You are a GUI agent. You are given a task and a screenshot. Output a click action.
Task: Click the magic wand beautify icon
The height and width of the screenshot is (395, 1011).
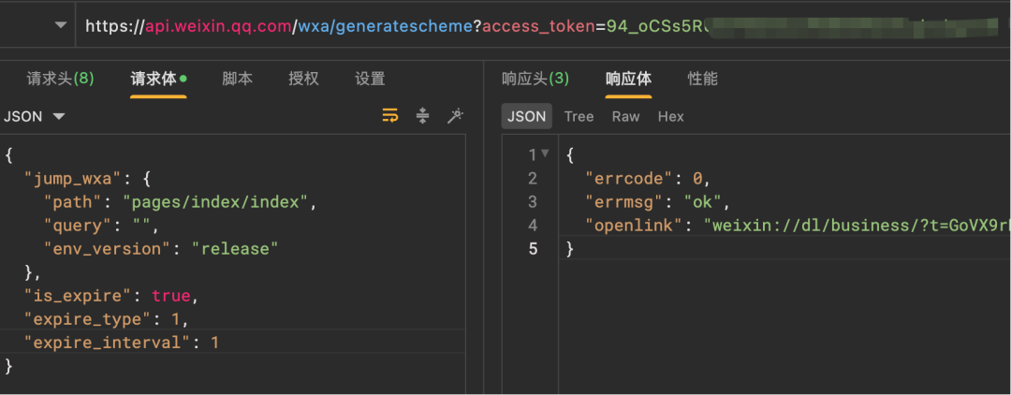coord(455,116)
